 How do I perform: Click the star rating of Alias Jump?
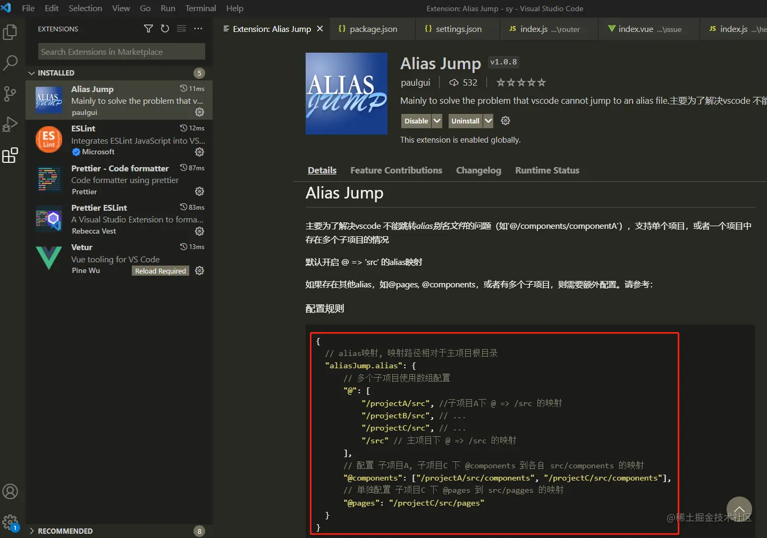click(521, 82)
